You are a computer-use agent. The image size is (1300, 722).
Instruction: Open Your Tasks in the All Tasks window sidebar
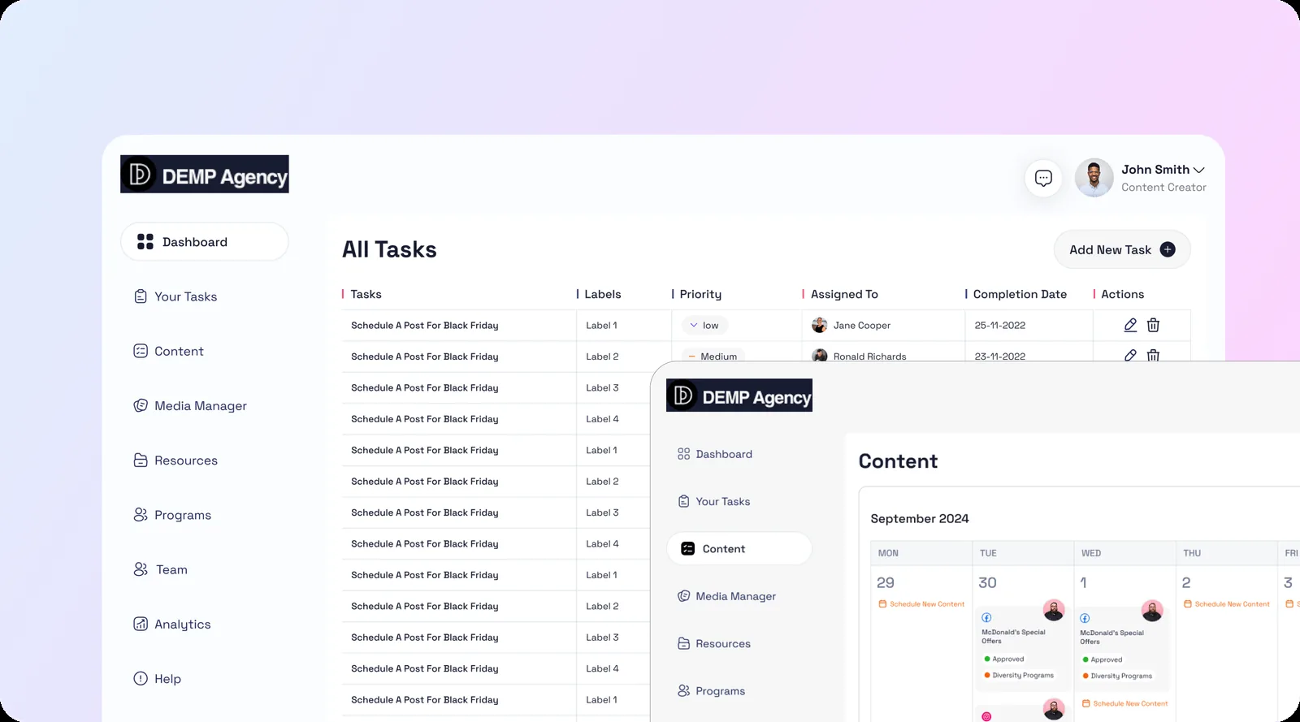point(175,296)
